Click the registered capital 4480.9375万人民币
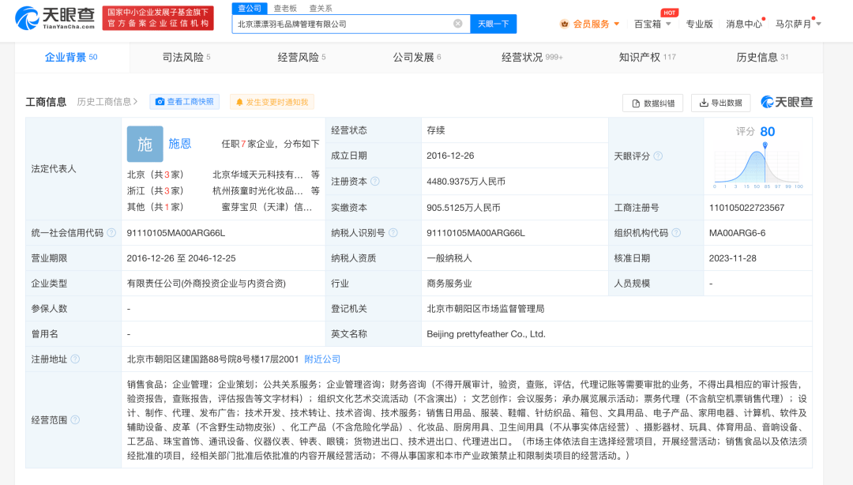Viewport: 853px width, 485px height. tap(466, 182)
